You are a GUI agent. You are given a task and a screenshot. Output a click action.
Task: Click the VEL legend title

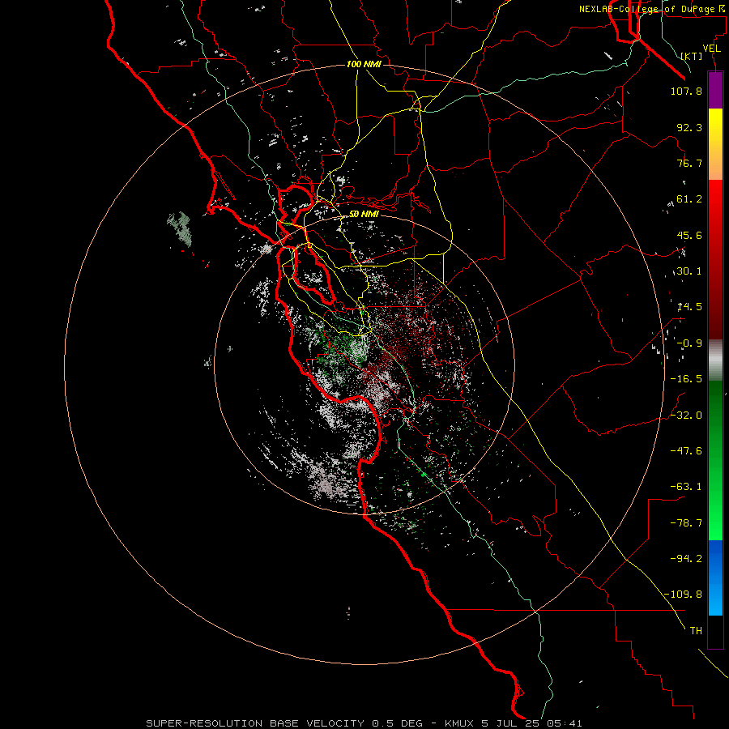(x=711, y=49)
